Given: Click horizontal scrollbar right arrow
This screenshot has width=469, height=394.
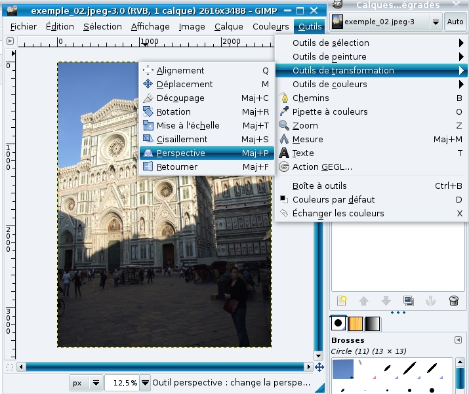Looking at the screenshot, I should pyautogui.click(x=308, y=366).
